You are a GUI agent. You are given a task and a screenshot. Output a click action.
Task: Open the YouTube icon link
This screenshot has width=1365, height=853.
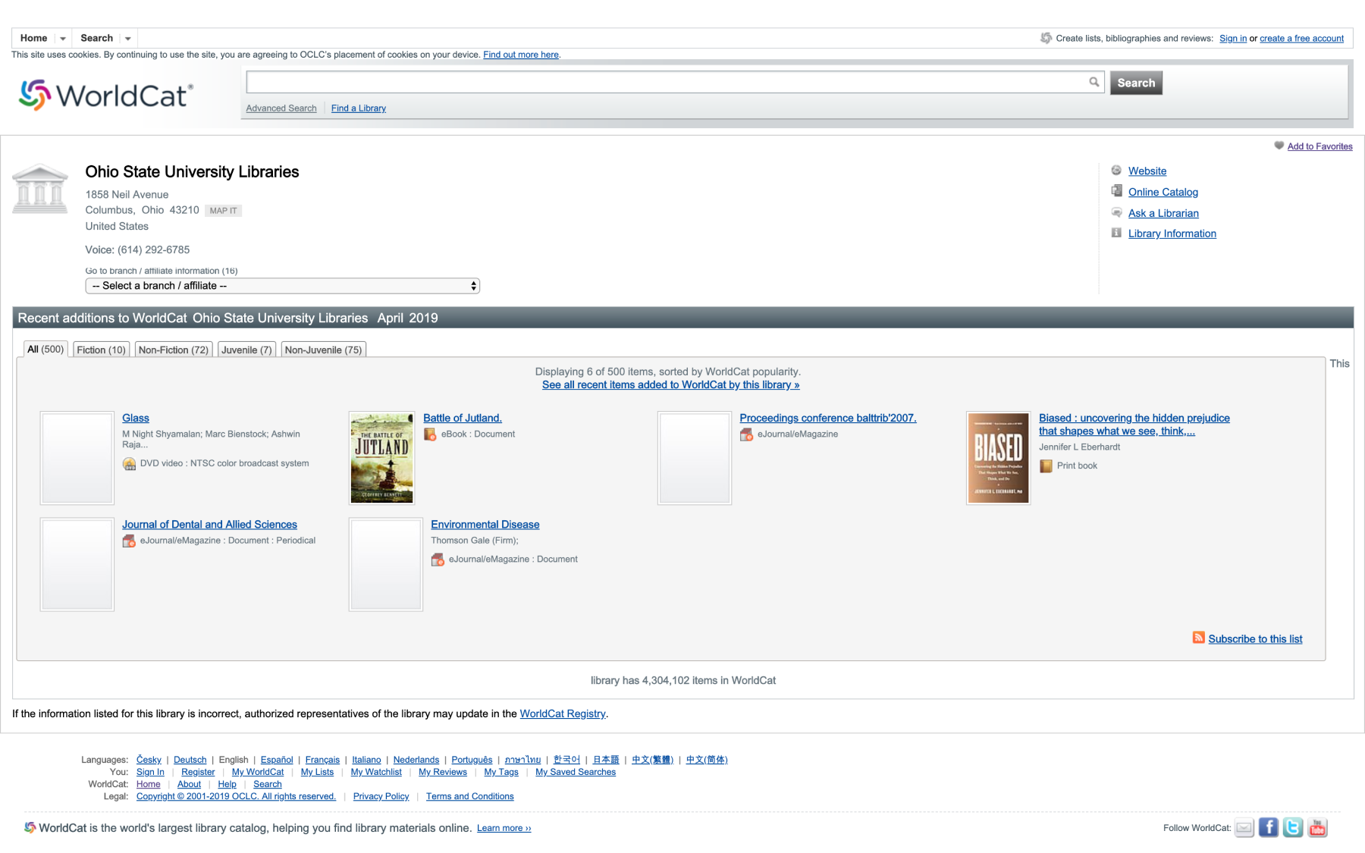(1318, 827)
